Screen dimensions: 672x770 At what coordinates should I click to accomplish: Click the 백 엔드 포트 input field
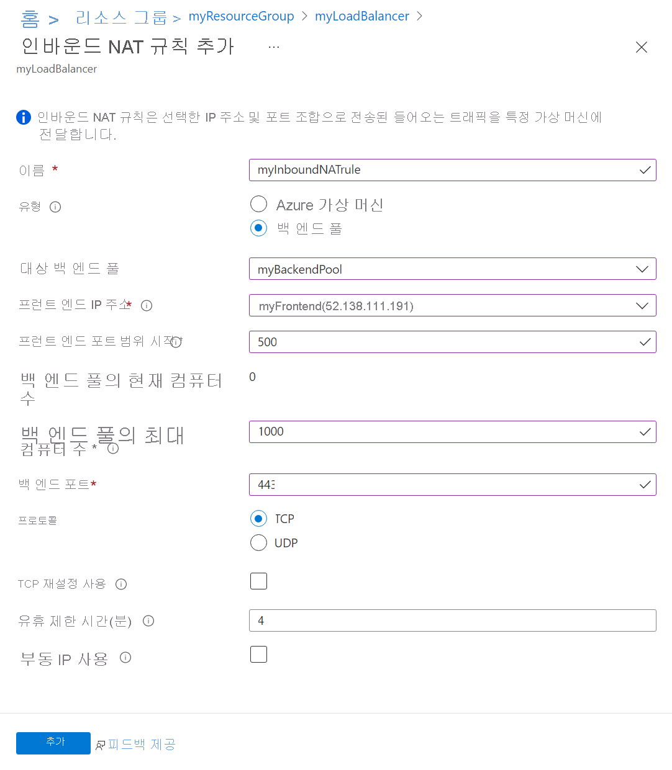(452, 485)
